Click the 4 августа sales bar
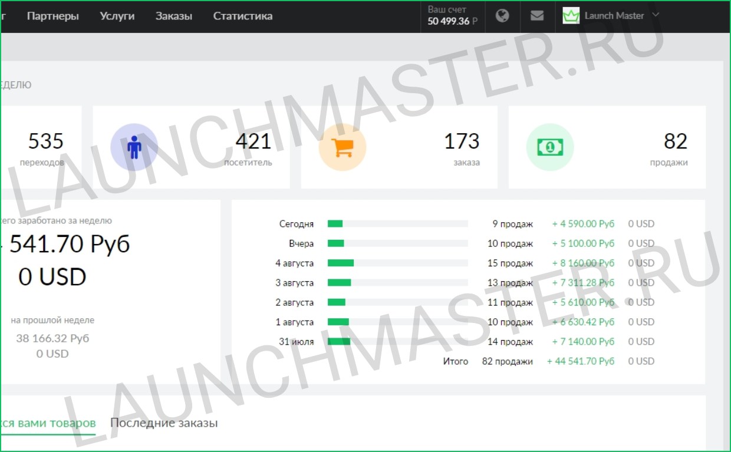Screen dimensions: 731x452 point(397,263)
